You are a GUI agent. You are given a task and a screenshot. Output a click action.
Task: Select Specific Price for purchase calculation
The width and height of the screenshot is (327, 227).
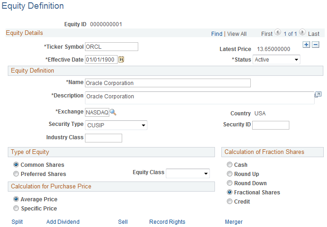16,209
